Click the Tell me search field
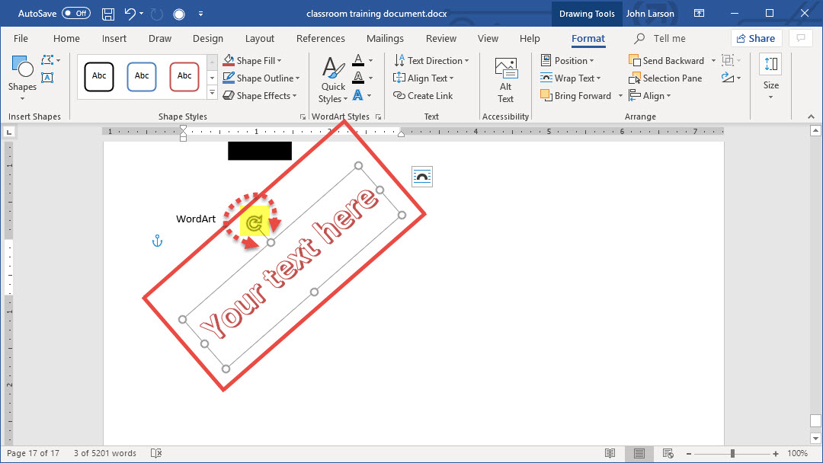The image size is (823, 463). [x=669, y=39]
